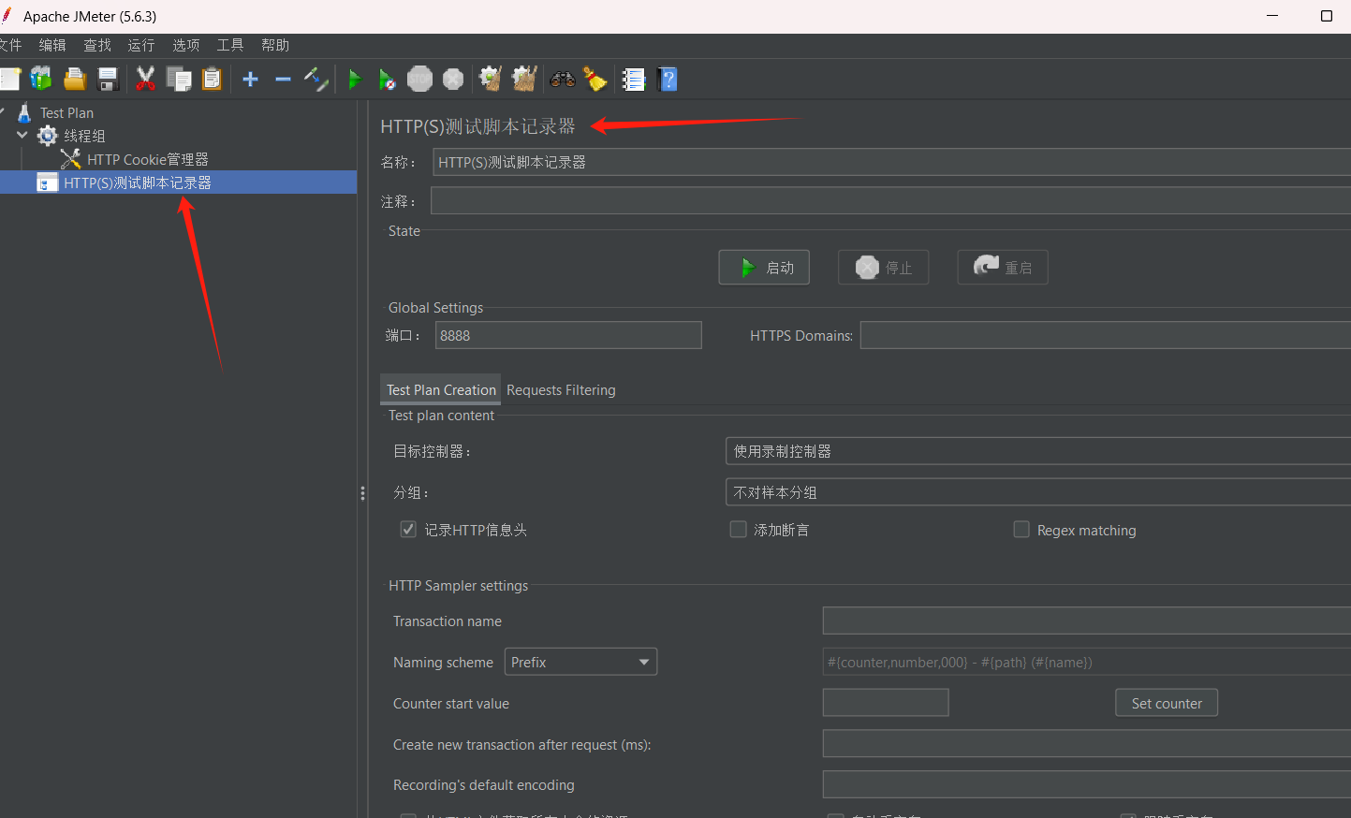The width and height of the screenshot is (1351, 818).
Task: Open the 帮助 menu
Action: tap(275, 45)
